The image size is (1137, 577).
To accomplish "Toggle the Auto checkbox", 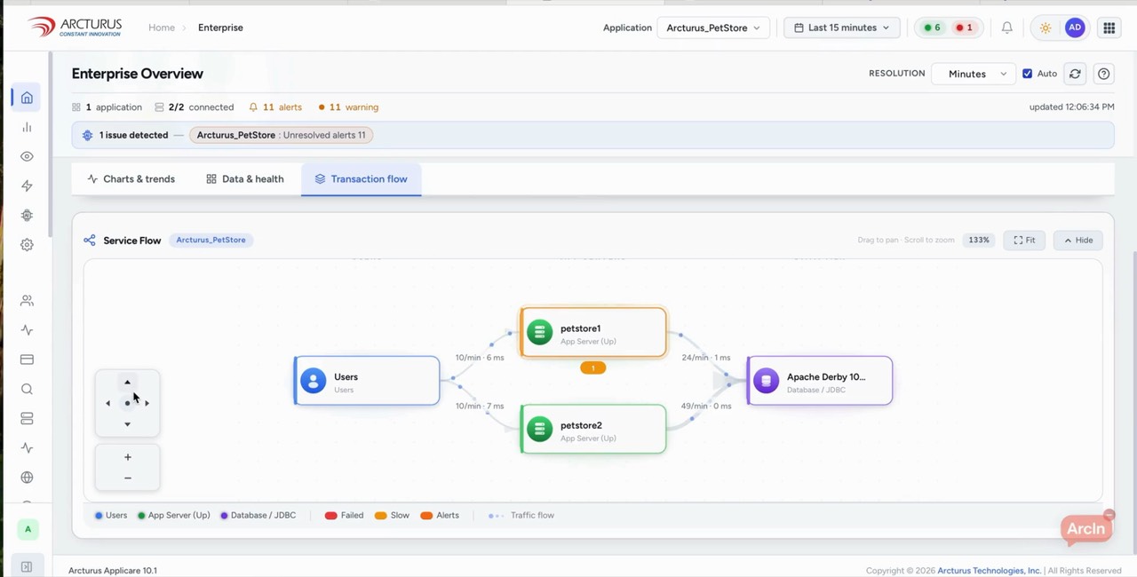I will point(1028,74).
